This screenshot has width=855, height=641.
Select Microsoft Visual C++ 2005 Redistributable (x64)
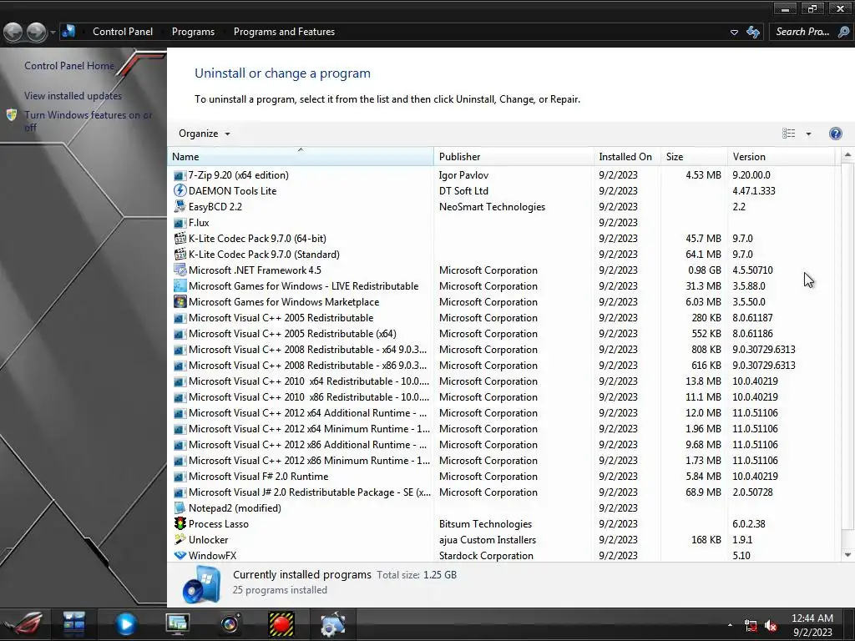[502, 334]
